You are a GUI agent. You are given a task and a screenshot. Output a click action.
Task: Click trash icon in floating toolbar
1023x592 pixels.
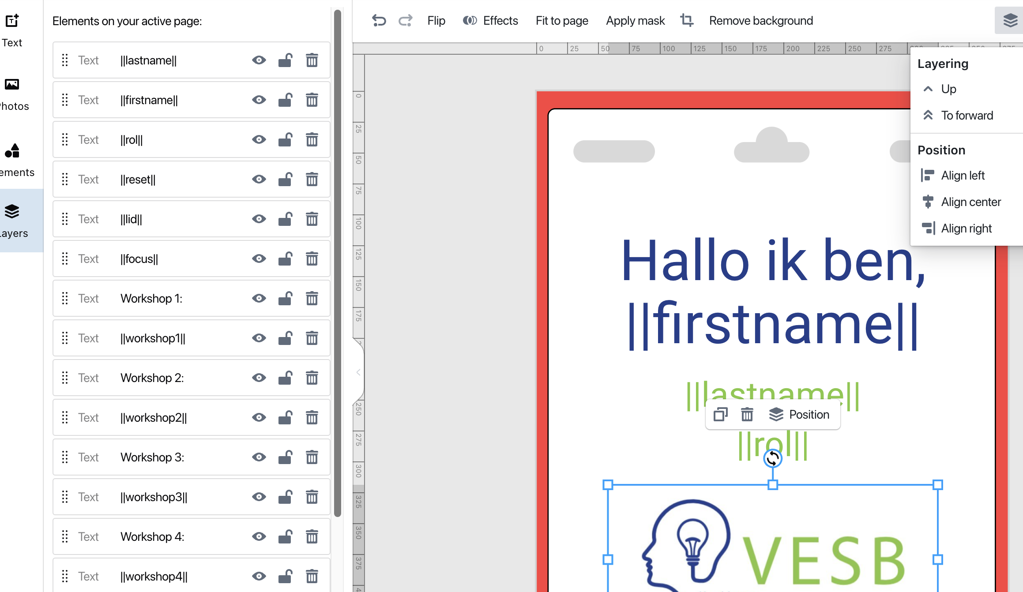747,415
